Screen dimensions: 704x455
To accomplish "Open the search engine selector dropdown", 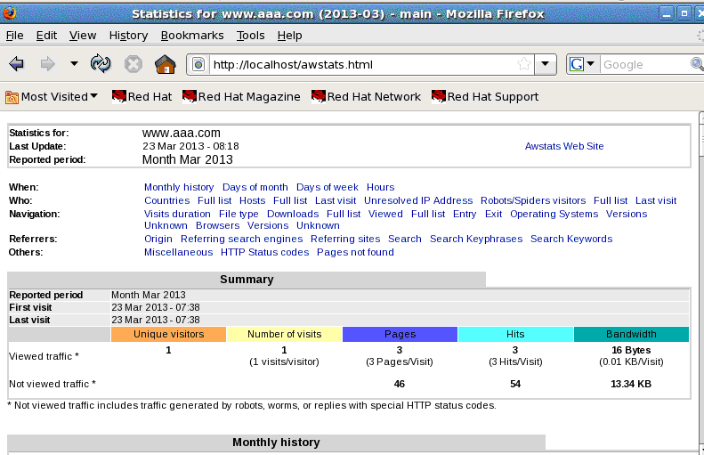I will [x=582, y=64].
